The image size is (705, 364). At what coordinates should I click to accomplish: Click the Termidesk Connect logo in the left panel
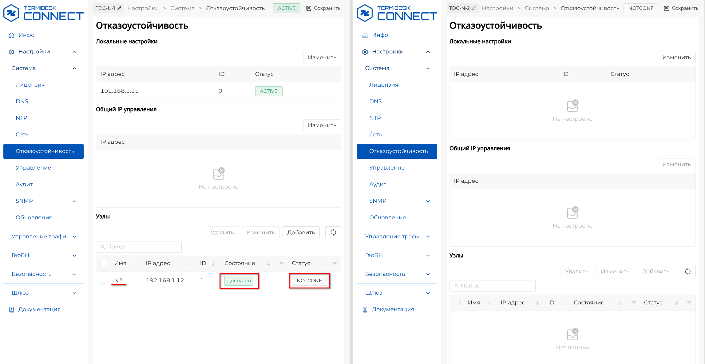point(43,13)
